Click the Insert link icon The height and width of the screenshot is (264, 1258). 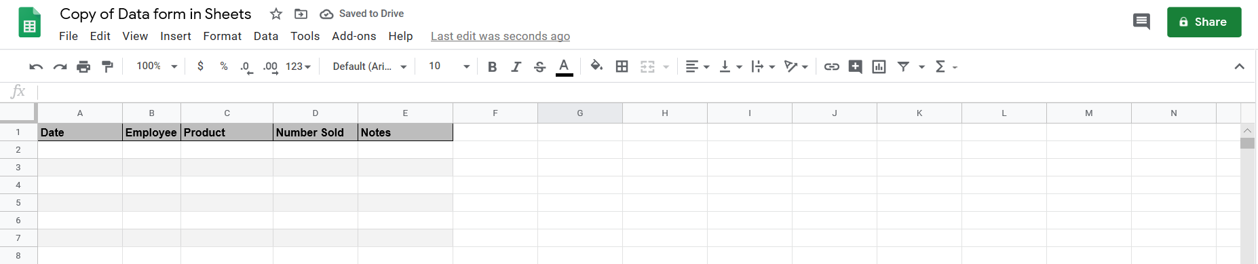coord(831,67)
